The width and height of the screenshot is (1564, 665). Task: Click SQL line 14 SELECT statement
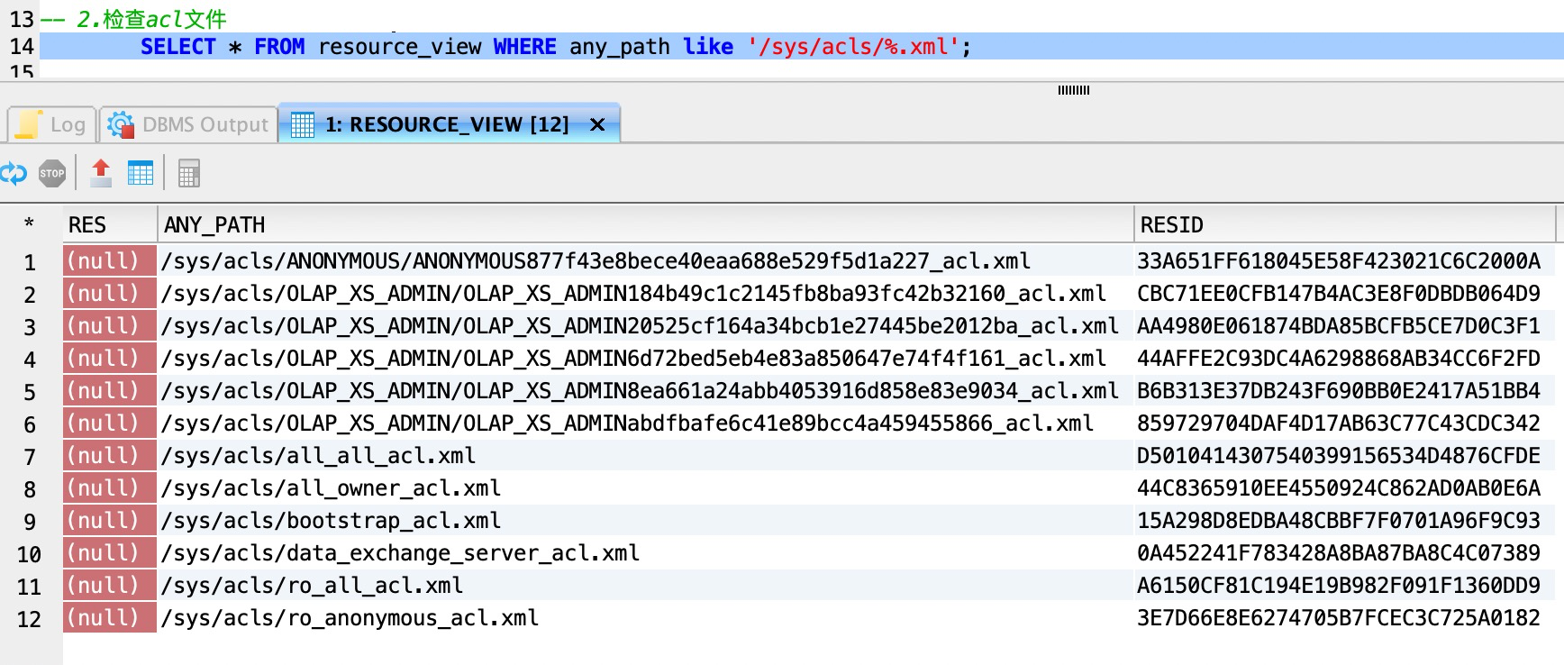[556, 47]
